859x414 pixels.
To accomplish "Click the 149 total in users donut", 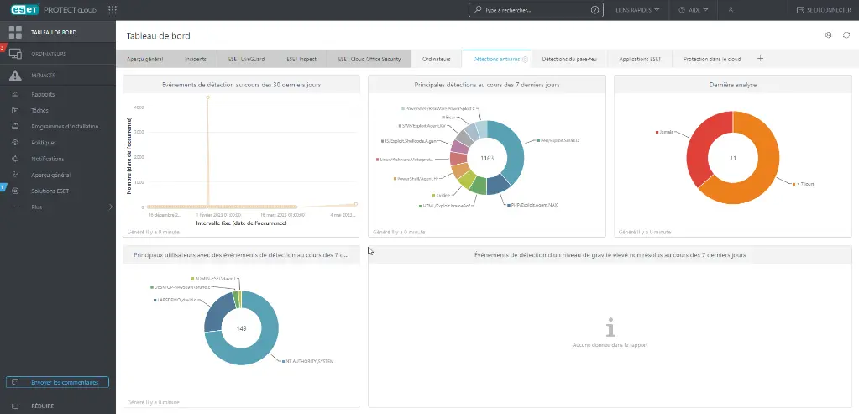I will point(242,328).
